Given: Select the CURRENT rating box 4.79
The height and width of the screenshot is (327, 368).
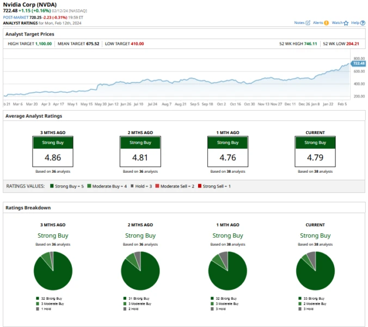Looking at the screenshot, I should click(315, 152).
